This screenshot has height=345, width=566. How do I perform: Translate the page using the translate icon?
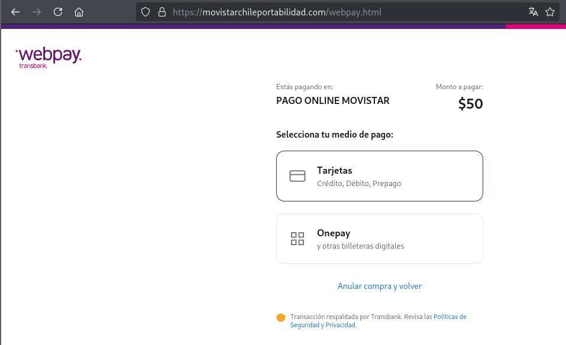coord(533,12)
